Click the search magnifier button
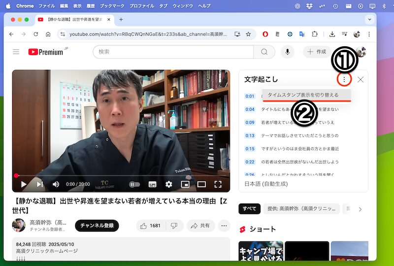Viewport: 394px width, 266px height. [x=264, y=52]
